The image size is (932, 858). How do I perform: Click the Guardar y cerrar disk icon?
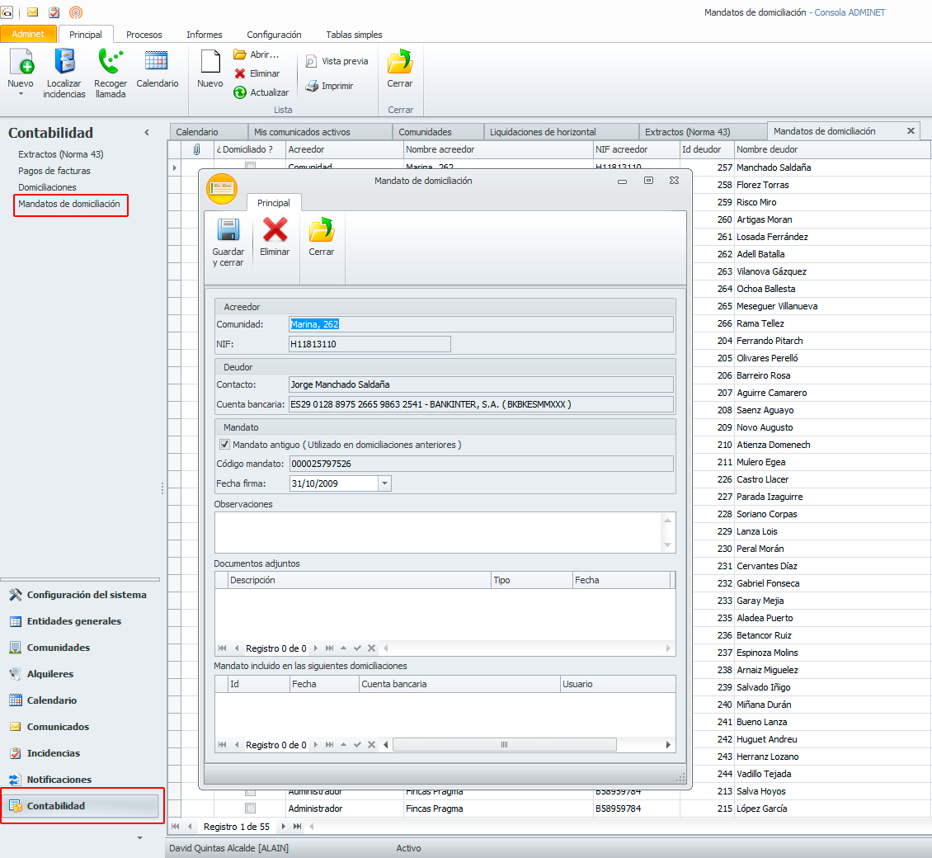coord(228,230)
